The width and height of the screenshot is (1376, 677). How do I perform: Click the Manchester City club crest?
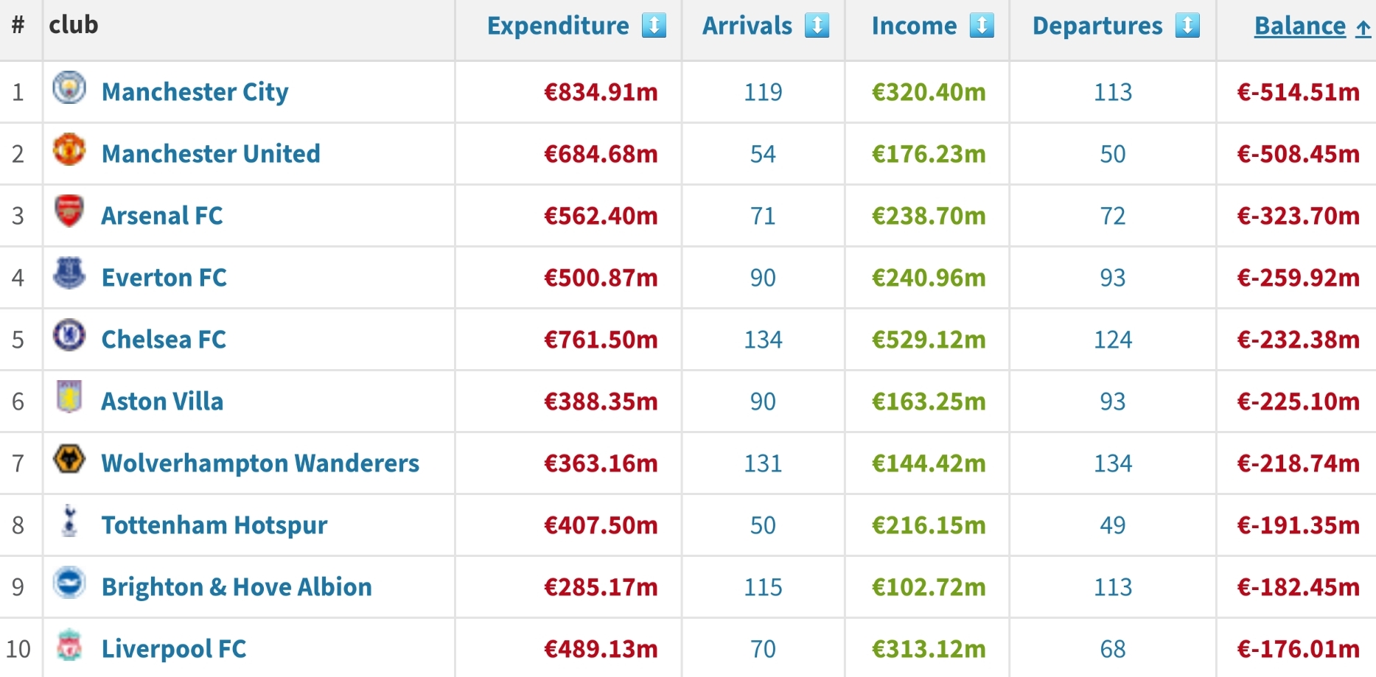(69, 88)
